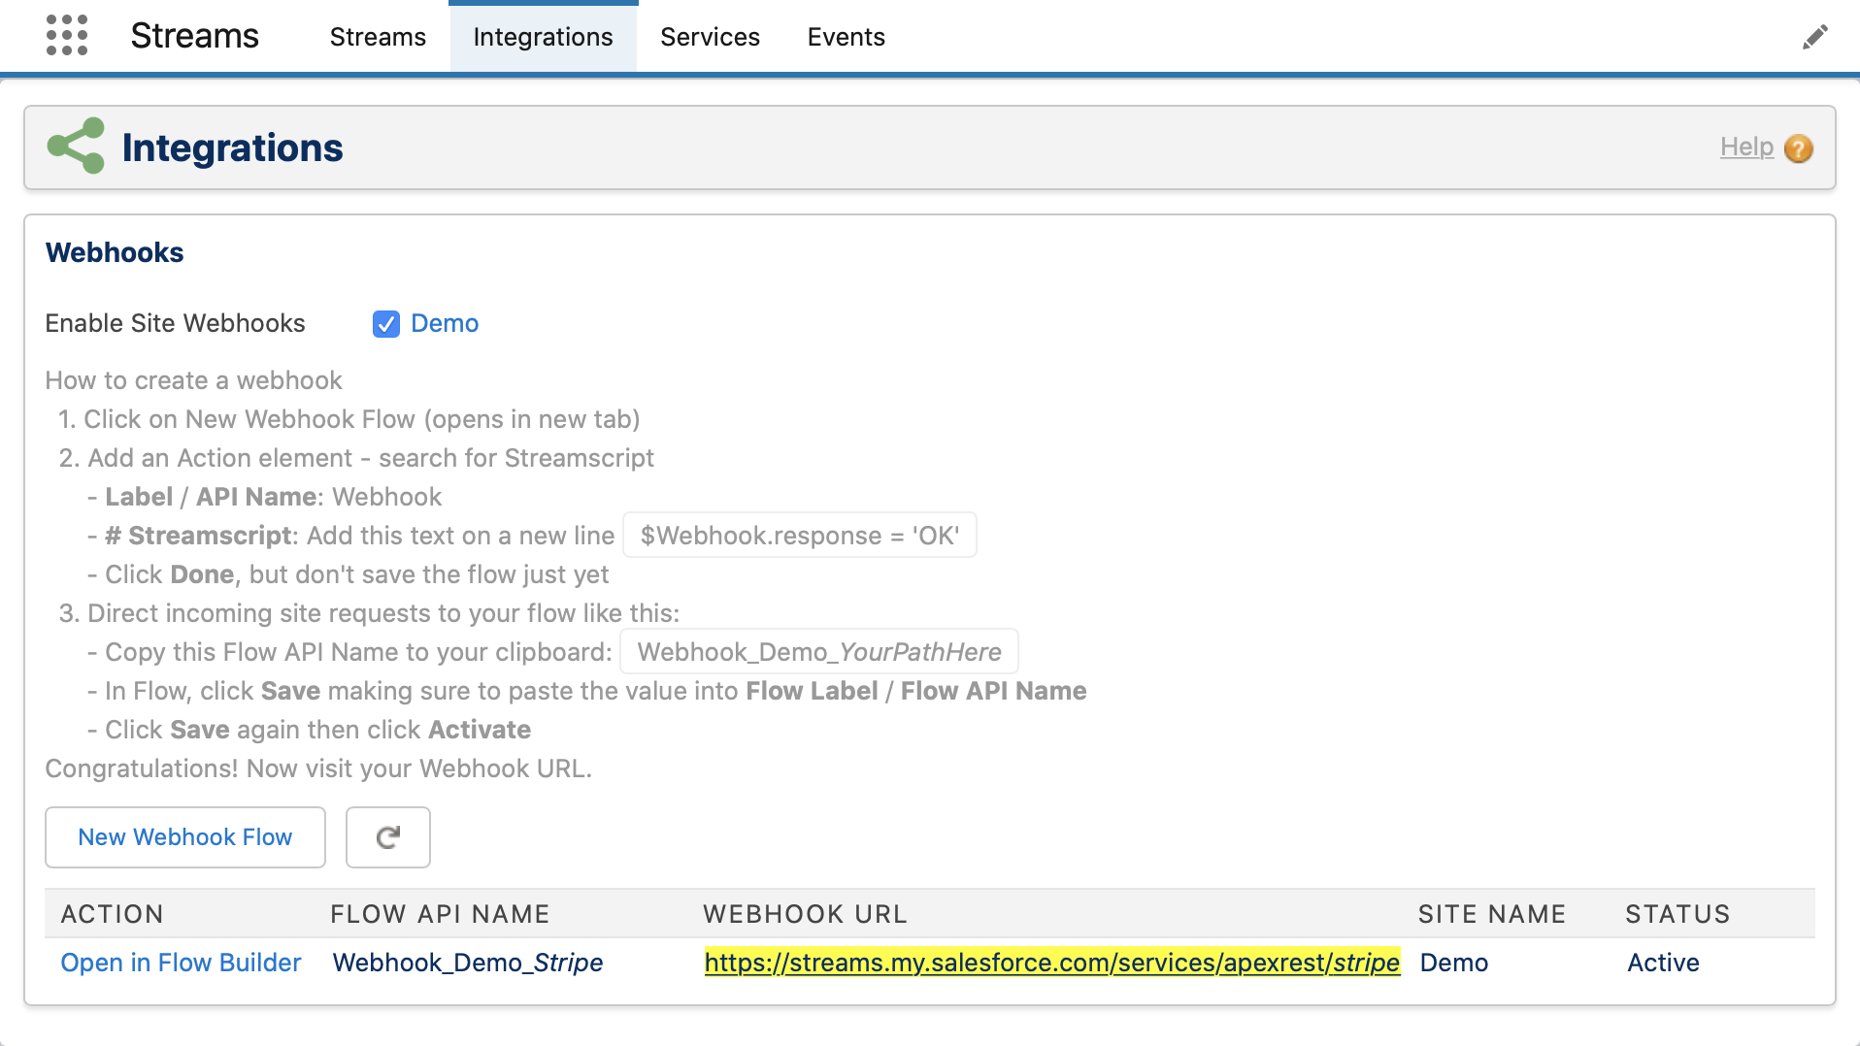This screenshot has height=1046, width=1860.
Task: Click the Streams app name
Action: tap(194, 36)
